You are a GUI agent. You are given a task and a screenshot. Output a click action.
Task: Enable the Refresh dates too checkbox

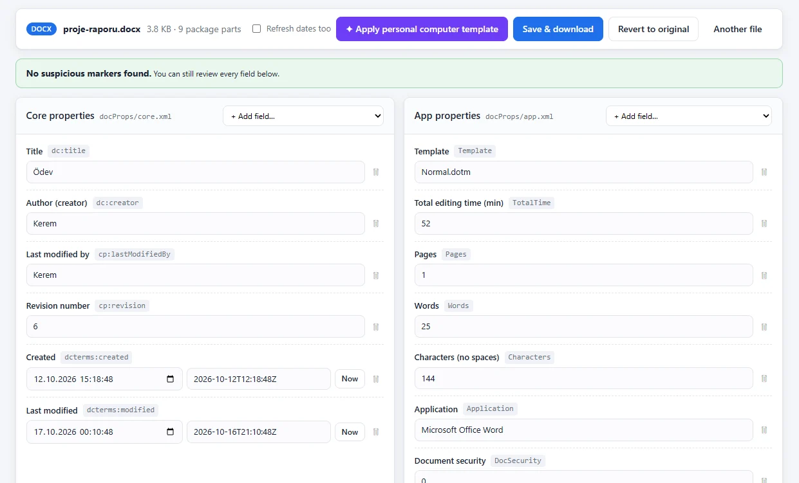click(x=257, y=29)
